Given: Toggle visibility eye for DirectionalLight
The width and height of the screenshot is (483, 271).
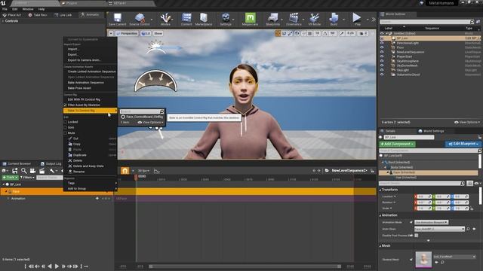Looking at the screenshot, I should click(x=382, y=43).
